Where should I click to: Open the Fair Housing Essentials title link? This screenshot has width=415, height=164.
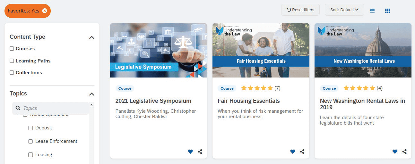point(249,101)
